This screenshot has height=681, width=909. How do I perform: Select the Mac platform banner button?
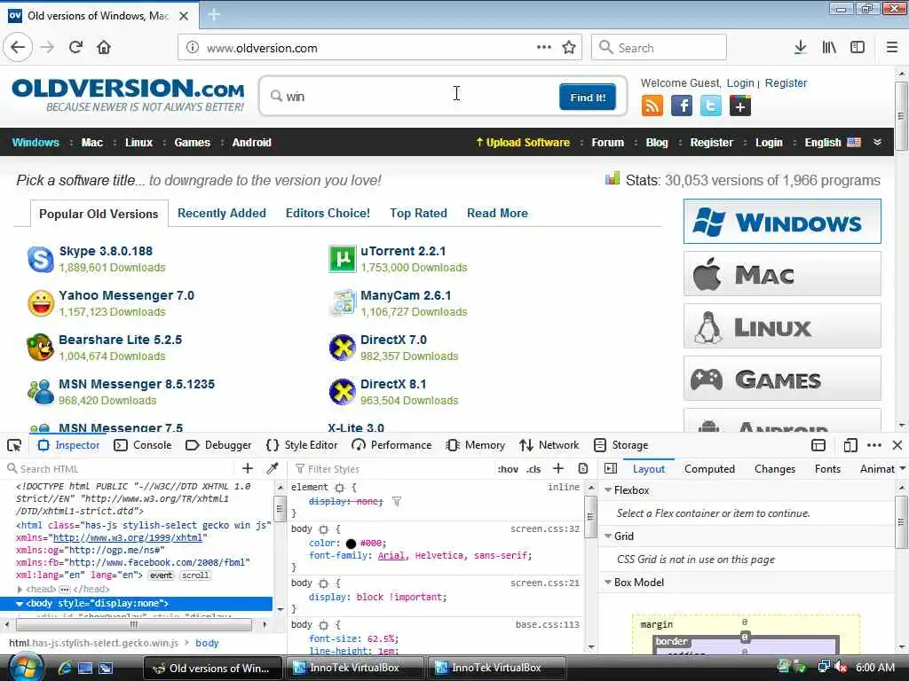click(x=782, y=274)
